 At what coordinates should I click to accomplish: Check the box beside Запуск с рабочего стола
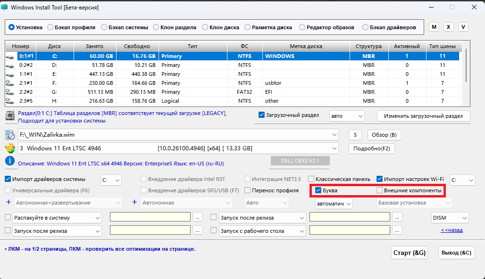point(213,230)
